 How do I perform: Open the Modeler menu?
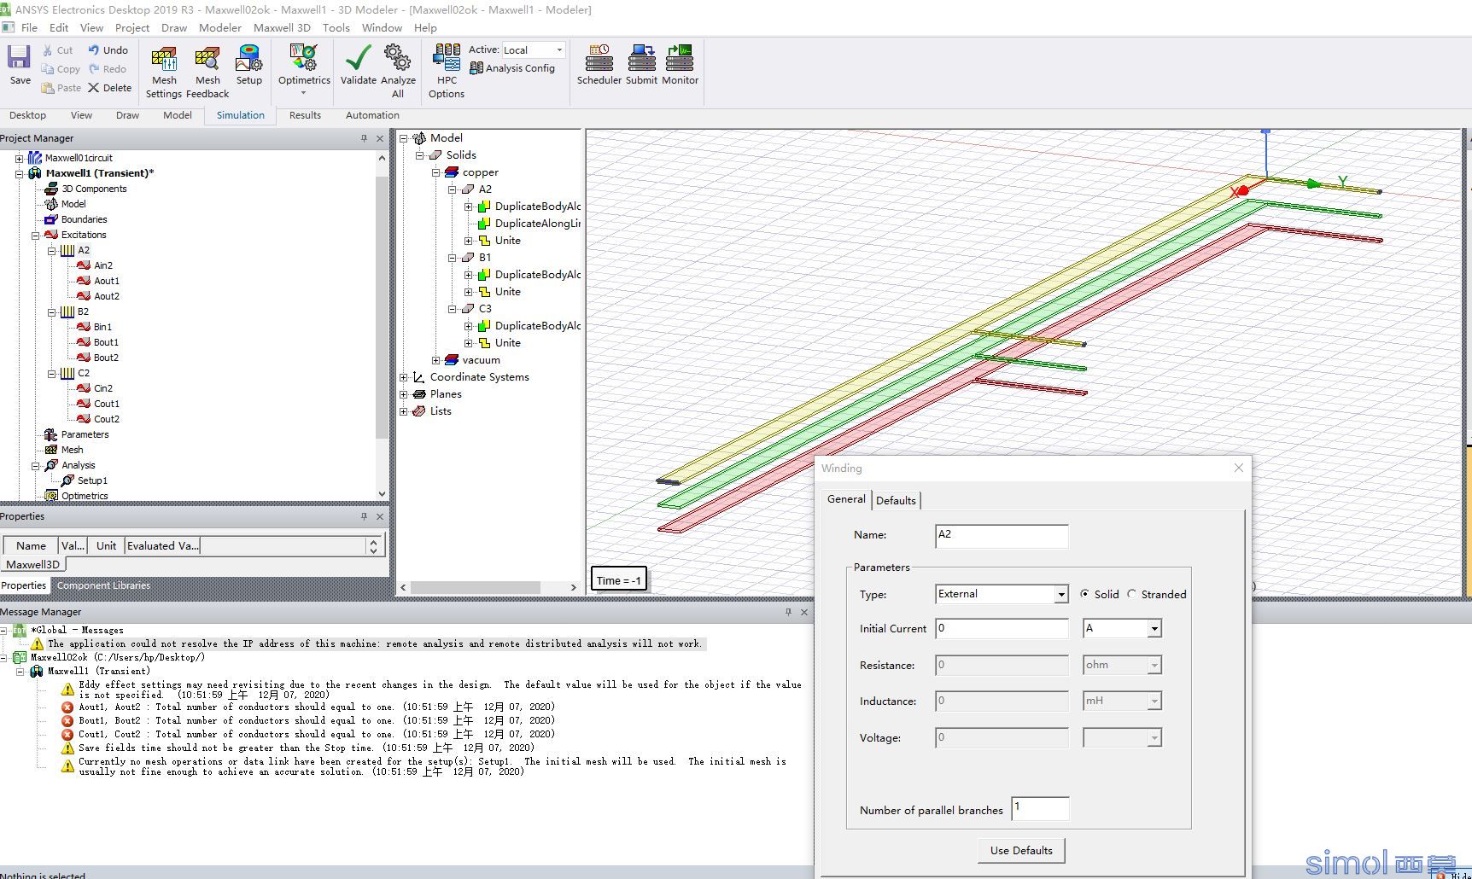[x=220, y=27]
